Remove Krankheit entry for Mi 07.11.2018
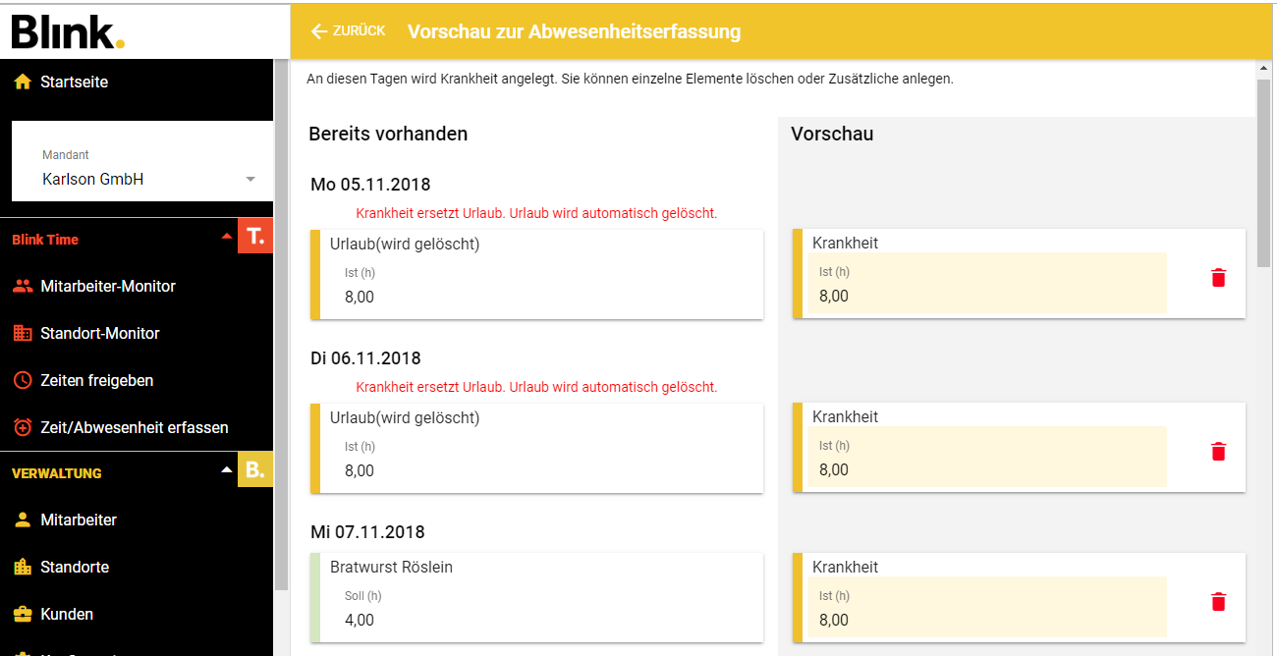 (1218, 602)
